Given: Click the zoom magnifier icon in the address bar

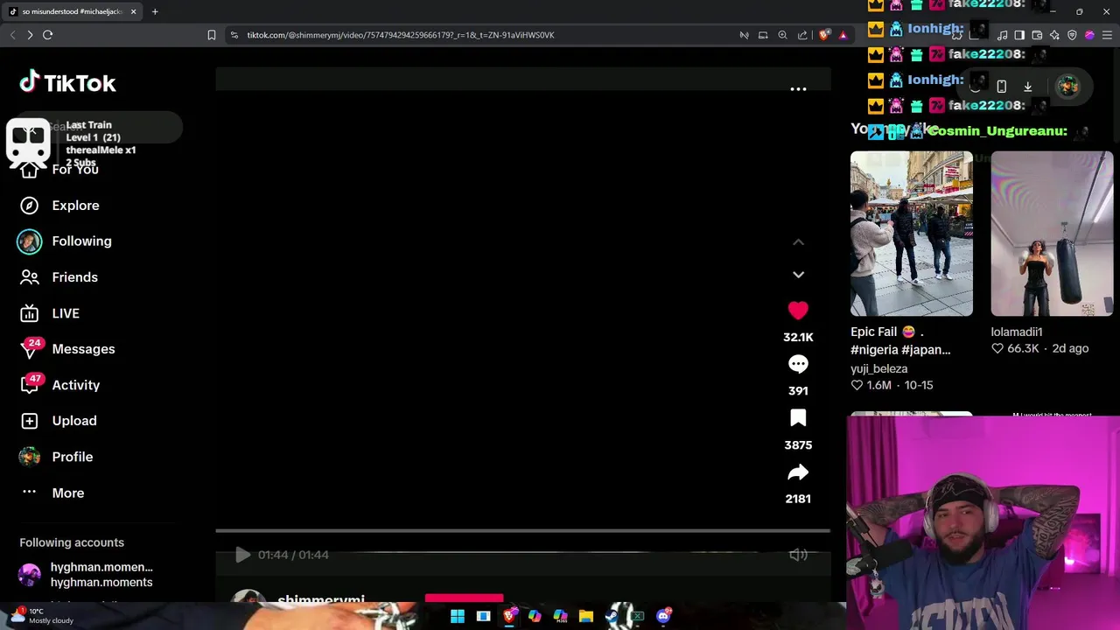Looking at the screenshot, I should pos(783,35).
